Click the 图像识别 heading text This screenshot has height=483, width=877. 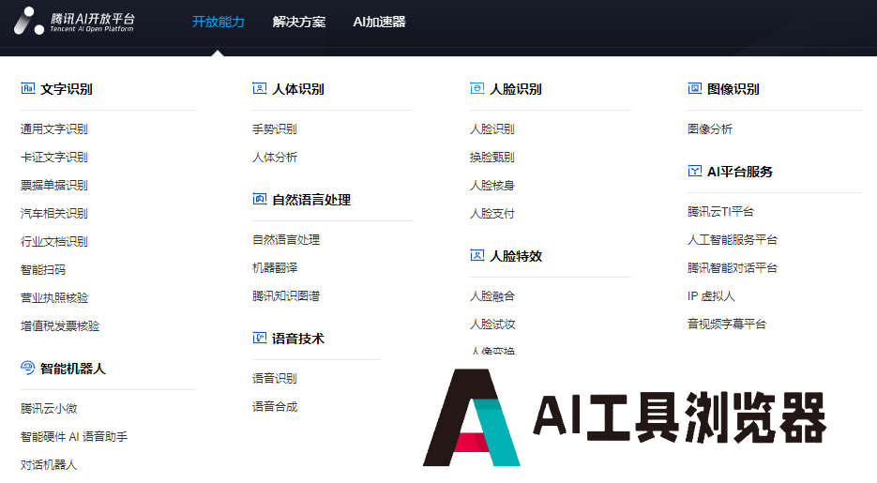pos(733,89)
